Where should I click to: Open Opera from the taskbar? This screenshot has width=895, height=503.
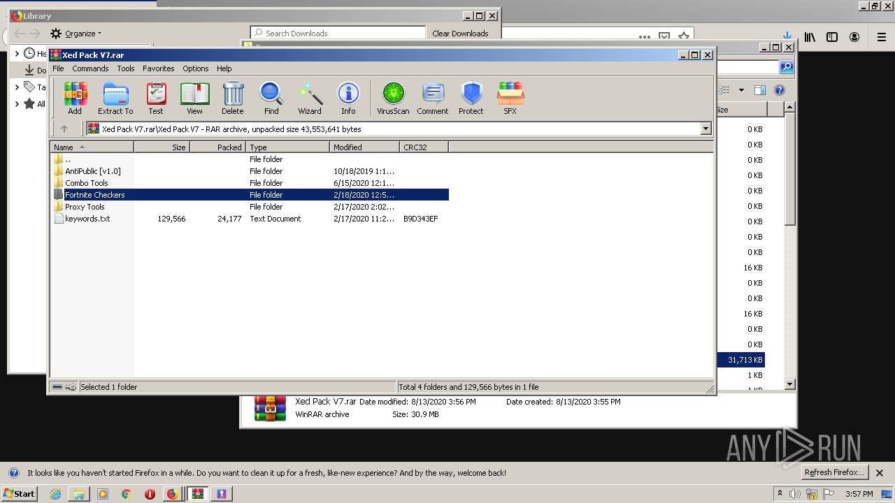click(150, 494)
